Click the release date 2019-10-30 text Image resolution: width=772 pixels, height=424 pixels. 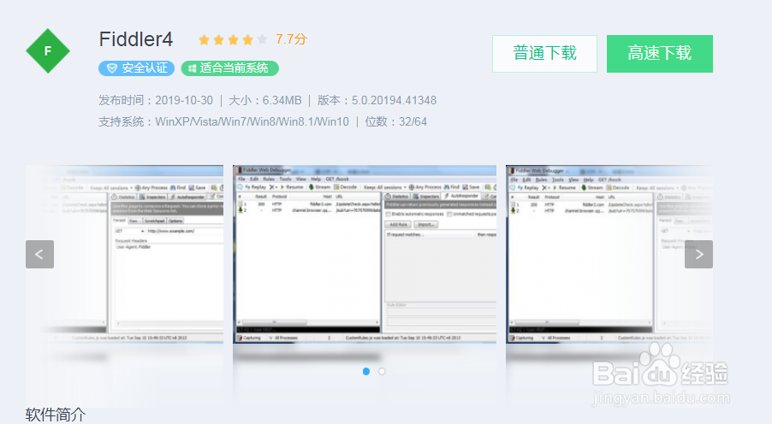click(x=184, y=100)
